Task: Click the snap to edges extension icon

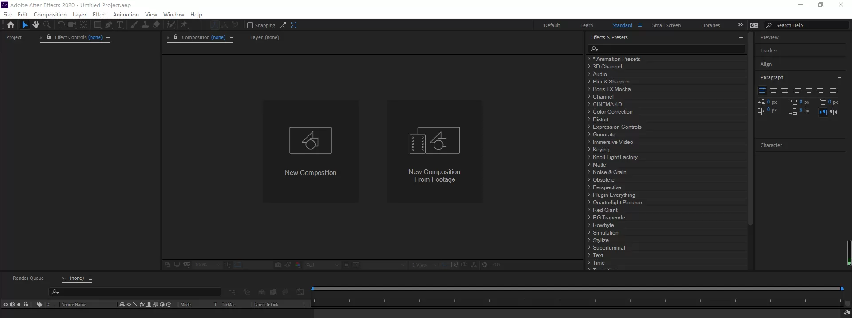Action: 283,25
